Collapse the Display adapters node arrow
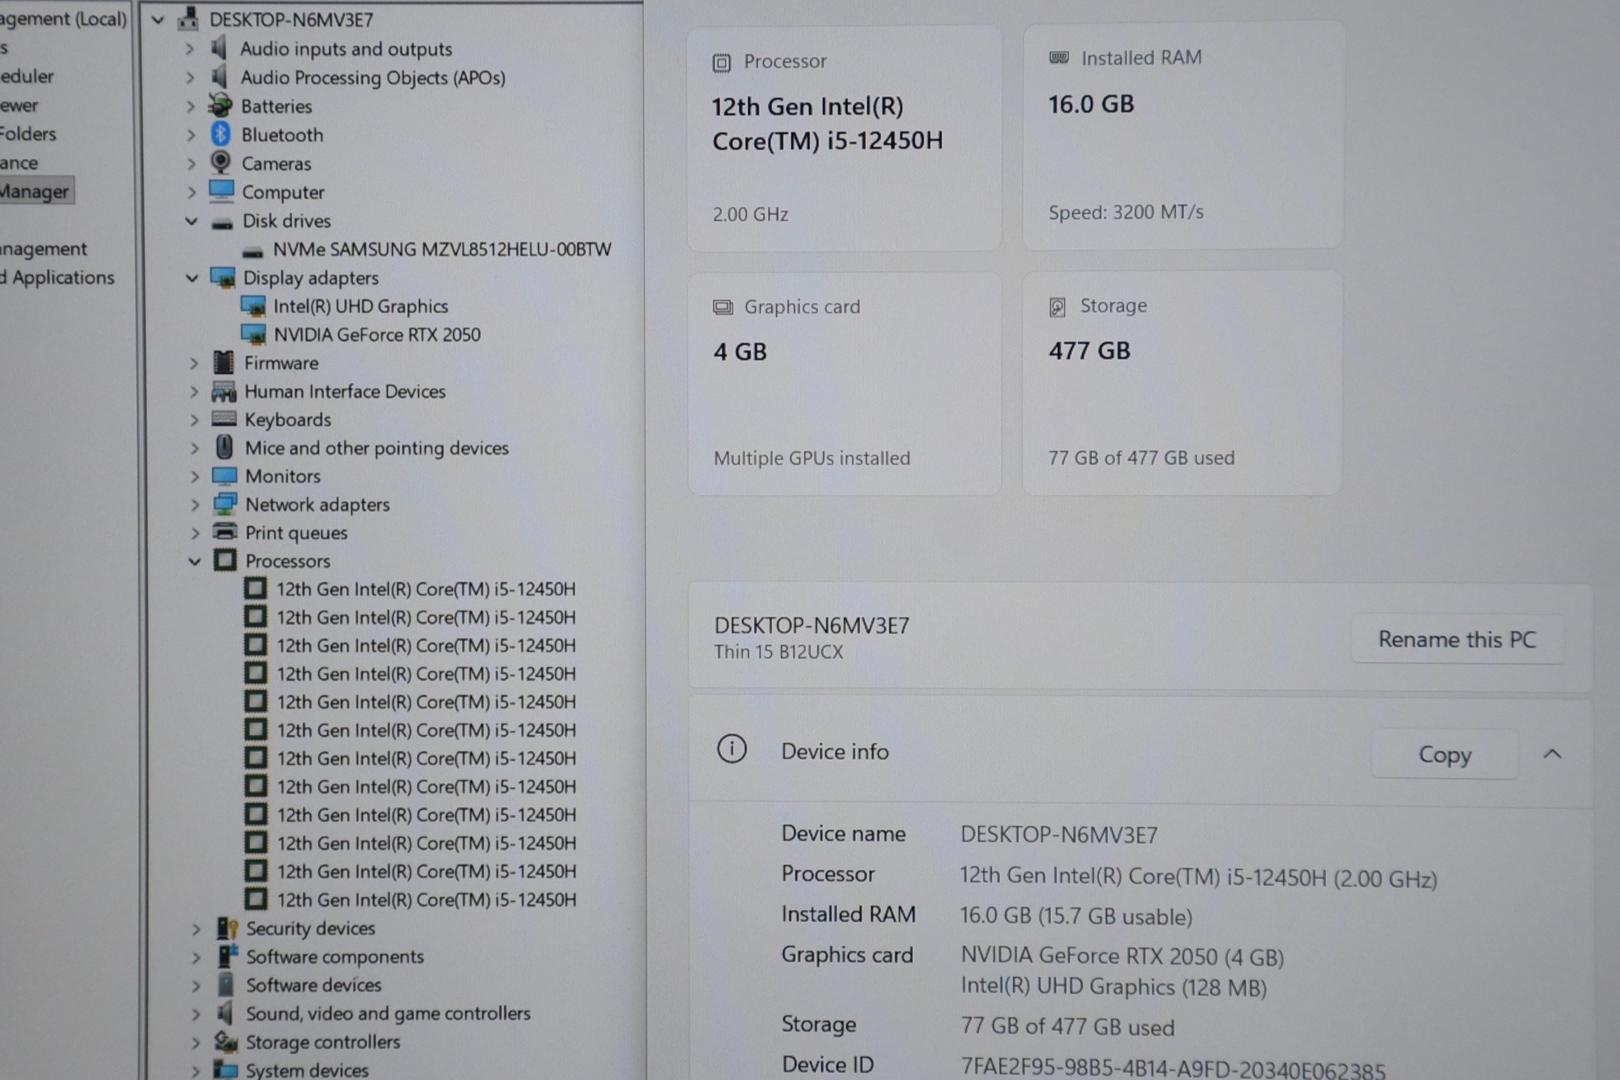 click(191, 277)
